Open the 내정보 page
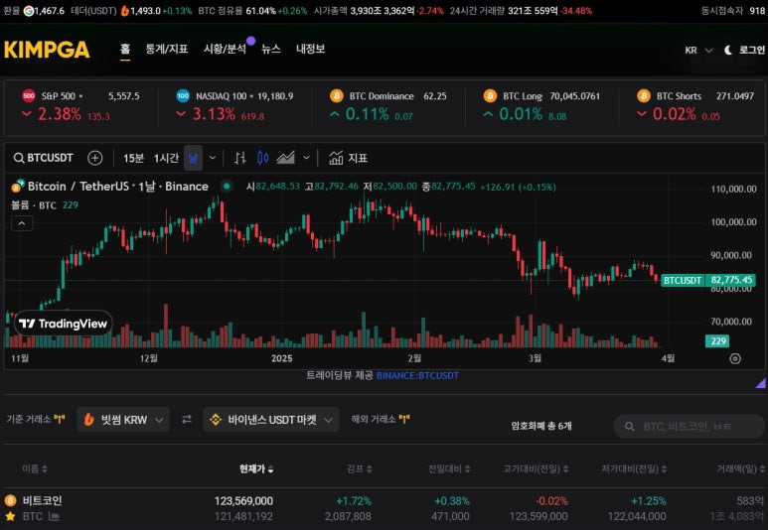This screenshot has height=530, width=768. tap(311, 49)
